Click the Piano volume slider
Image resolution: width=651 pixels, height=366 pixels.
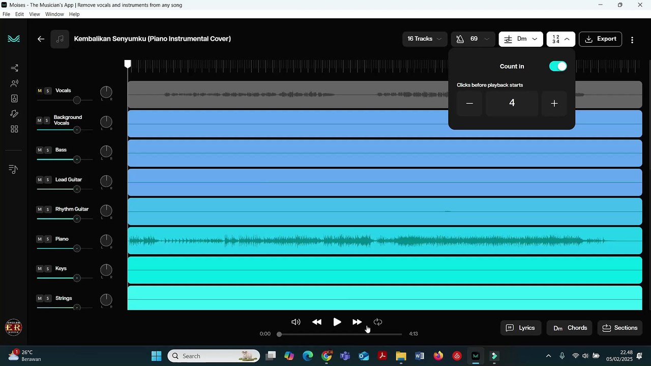click(x=65, y=249)
